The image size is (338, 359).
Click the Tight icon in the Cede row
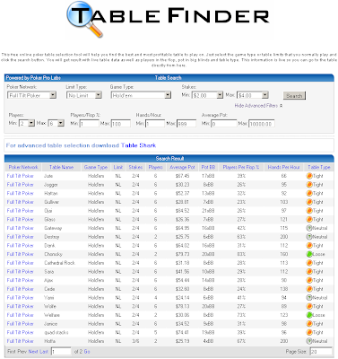pyautogui.click(x=309, y=289)
